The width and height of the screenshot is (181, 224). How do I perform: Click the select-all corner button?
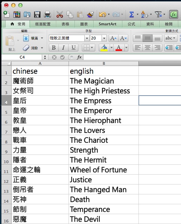(x=6, y=63)
